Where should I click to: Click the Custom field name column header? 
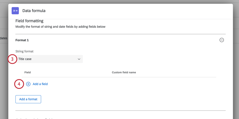click(124, 72)
